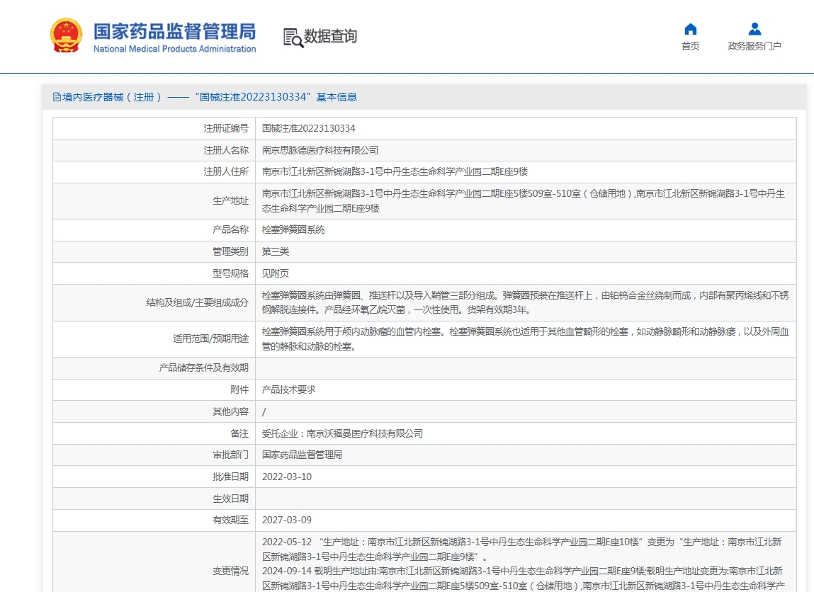Click the 审批部门 value 国家药品监督管理局
Image resolution: width=814 pixels, height=592 pixels.
(302, 455)
